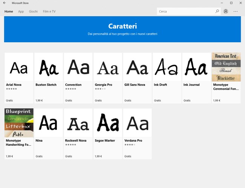Screen dimensions: 245x188
Task: Open the Verdana Pro font thumbnail
Action: coord(137,123)
